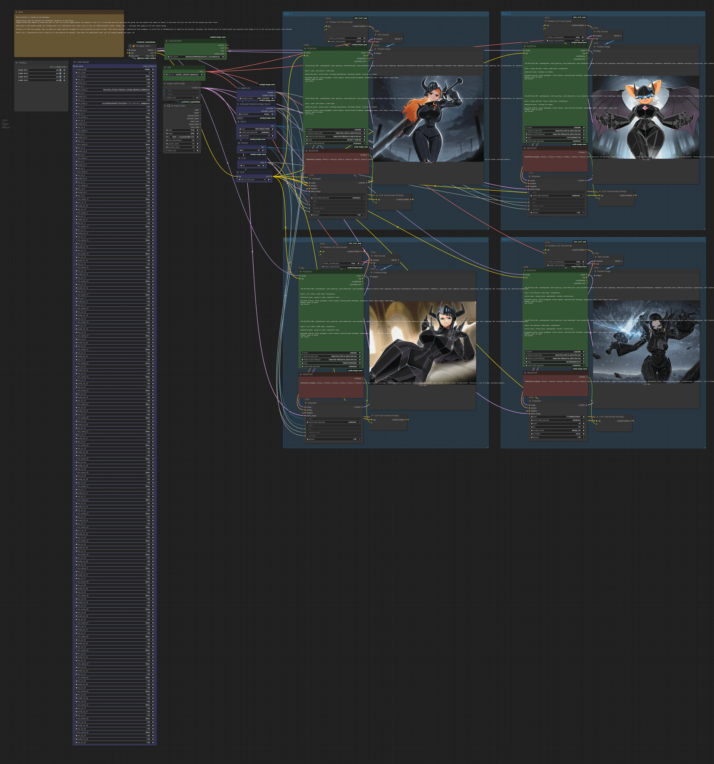714x764 pixels.
Task: Collapse the TOGGLE node via its title dot
Action: click(16, 62)
